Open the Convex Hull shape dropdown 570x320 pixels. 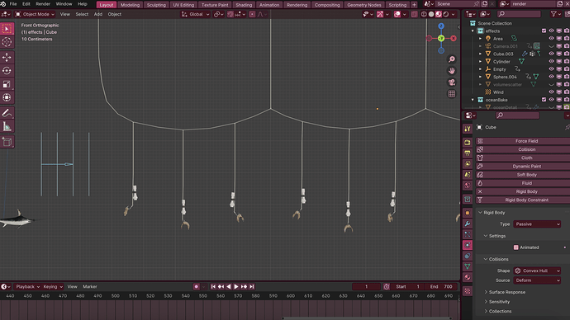coord(537,271)
